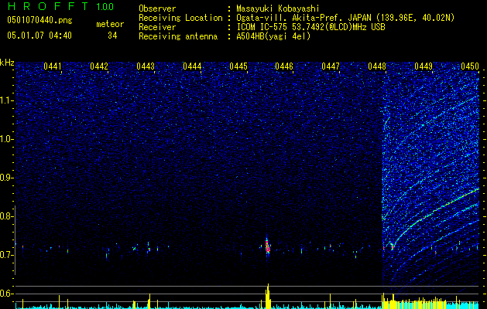Image resolution: width=487 pixels, height=309 pixels.
Task: Click the 0.6 kHz axis label
Action: point(6,294)
